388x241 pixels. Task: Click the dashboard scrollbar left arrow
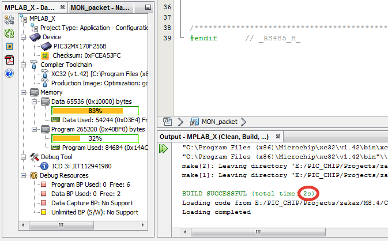(x=23, y=225)
